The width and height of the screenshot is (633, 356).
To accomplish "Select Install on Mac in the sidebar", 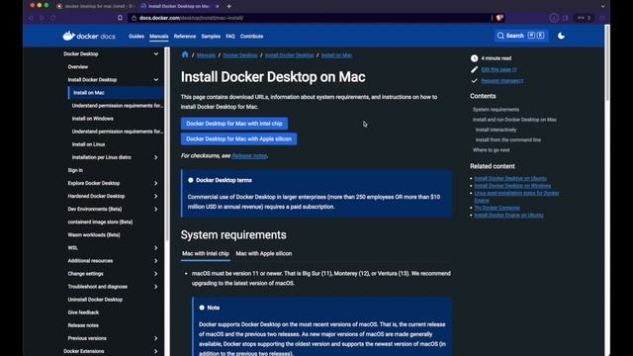I will point(117,92).
